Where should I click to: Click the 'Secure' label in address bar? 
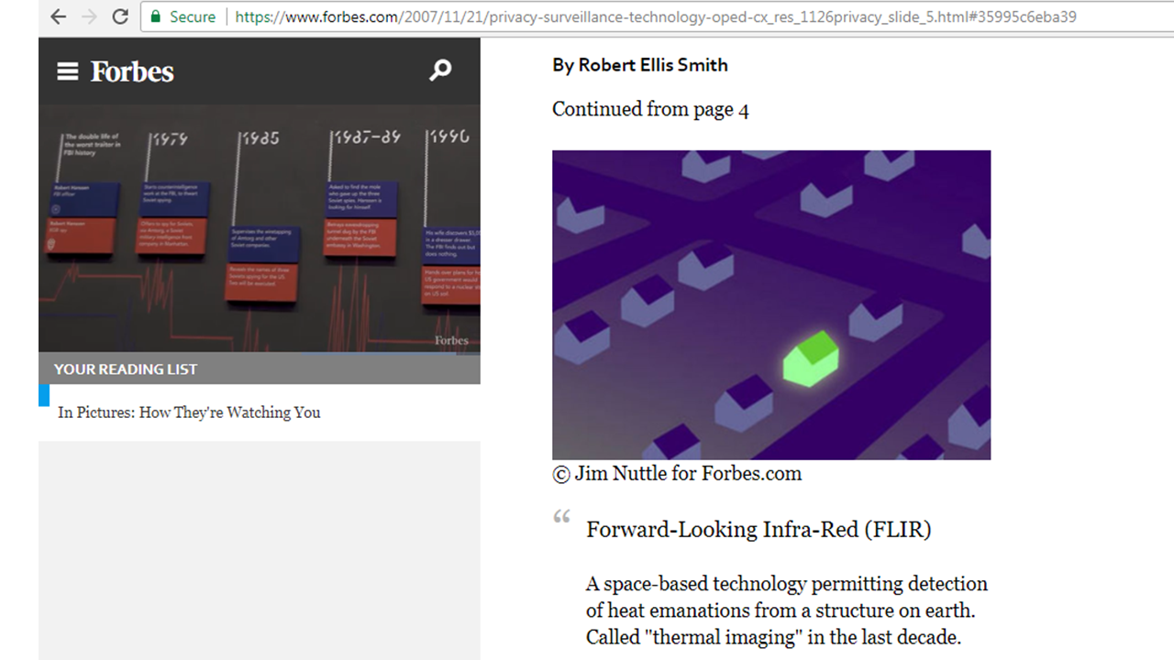[x=193, y=16]
